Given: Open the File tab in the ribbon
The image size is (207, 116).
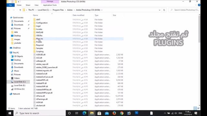Looking at the screenshot, I should pyautogui.click(x=10, y=5).
